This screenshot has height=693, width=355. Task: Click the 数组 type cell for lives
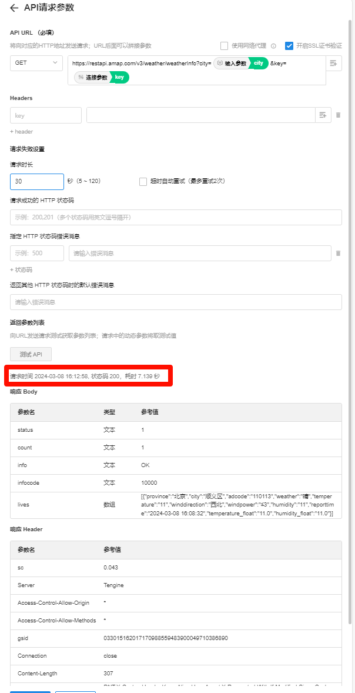click(x=109, y=505)
